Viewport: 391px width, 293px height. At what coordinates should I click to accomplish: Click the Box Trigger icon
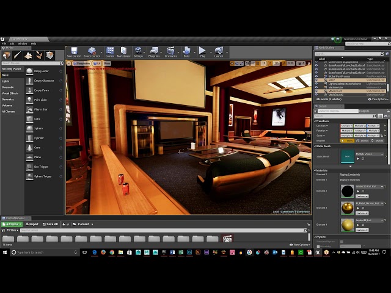[x=29, y=167]
